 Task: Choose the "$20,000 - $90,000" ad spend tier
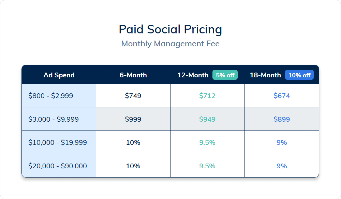[x=58, y=166]
